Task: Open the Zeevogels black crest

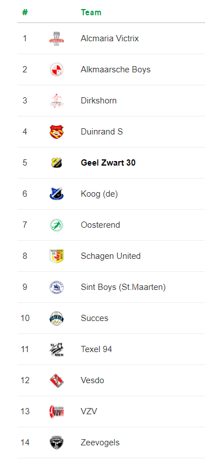Action: coord(57,443)
